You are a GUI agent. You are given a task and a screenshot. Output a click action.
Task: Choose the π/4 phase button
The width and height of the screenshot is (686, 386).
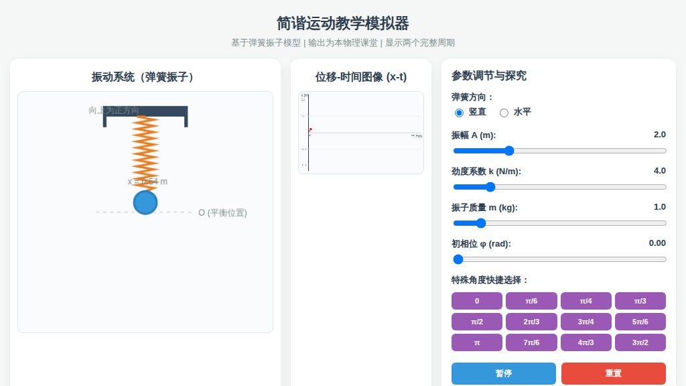[x=586, y=301]
